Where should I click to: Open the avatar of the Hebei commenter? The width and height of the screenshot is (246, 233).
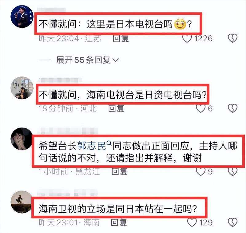pos(22,88)
